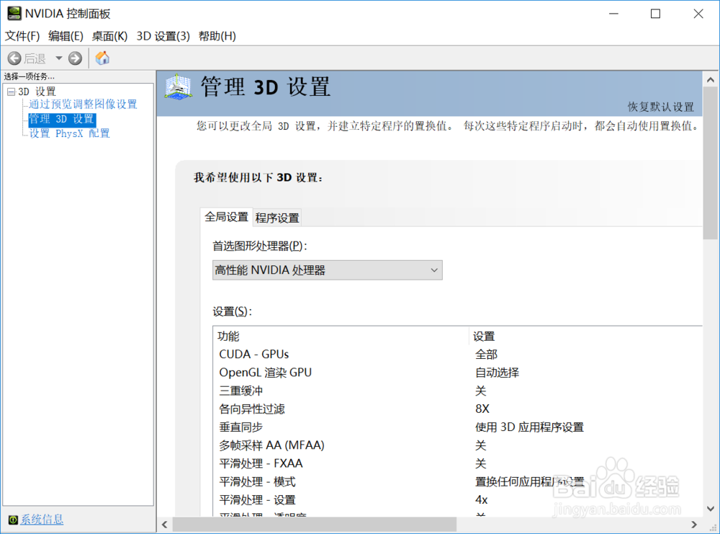
Task: Select the 平滑处理 - 模式 row
Action: [458, 481]
